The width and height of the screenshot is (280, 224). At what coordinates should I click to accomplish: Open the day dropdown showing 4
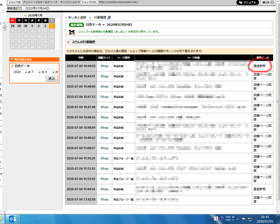pos(50,72)
